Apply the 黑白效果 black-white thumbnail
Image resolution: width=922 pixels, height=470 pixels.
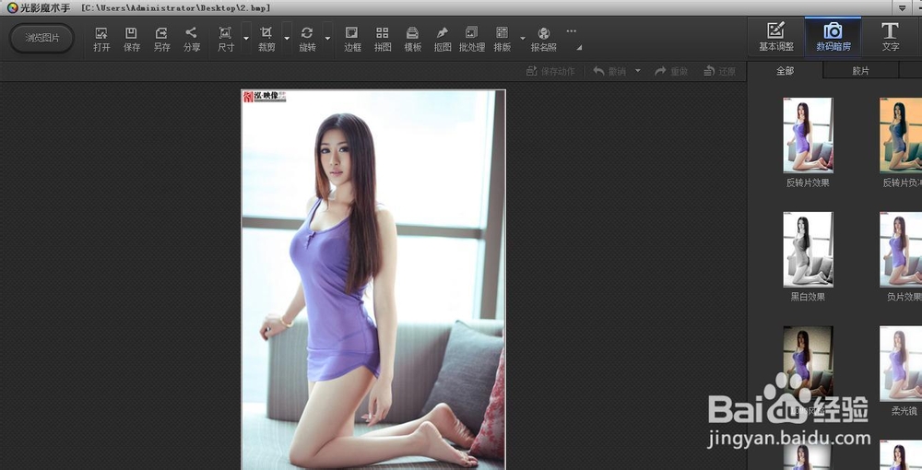click(x=808, y=249)
